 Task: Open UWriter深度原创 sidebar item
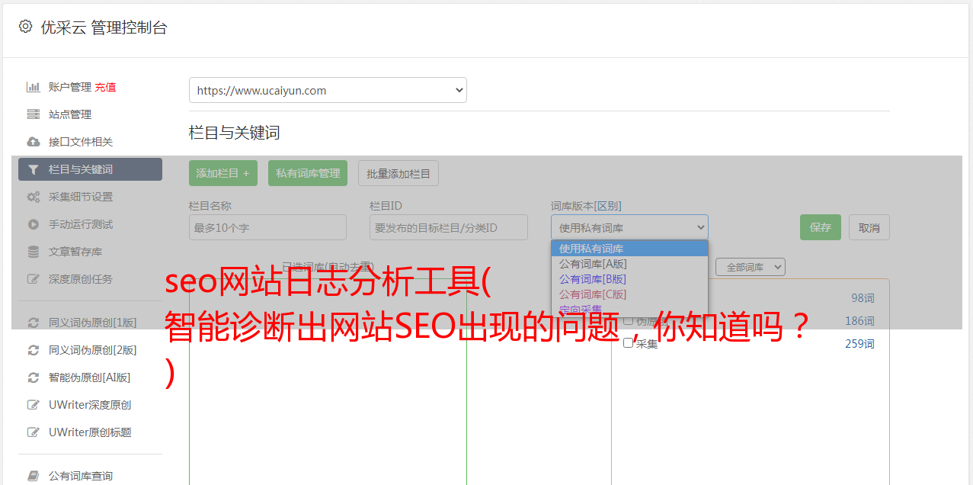pyautogui.click(x=90, y=405)
